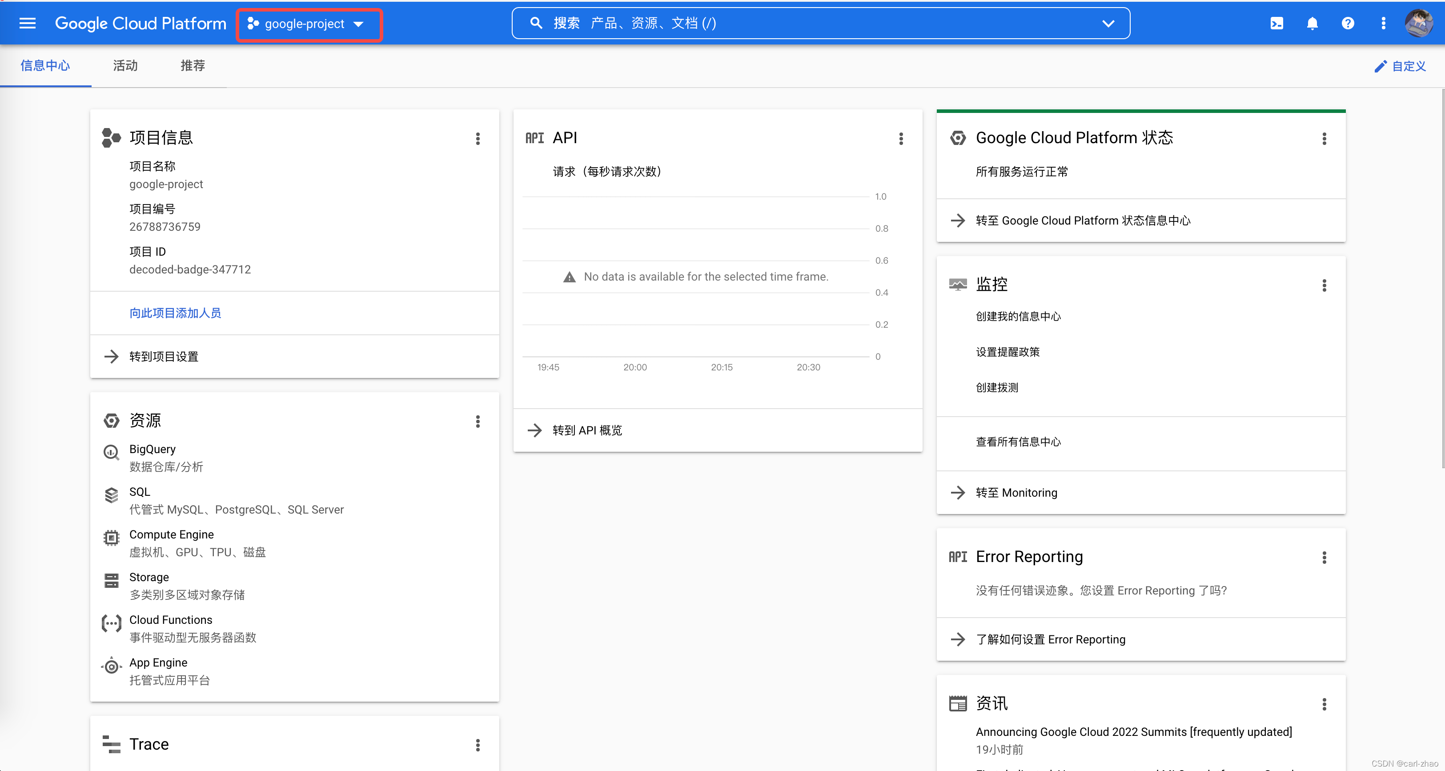1445x771 pixels.
Task: Click the help question mark icon
Action: [1347, 23]
